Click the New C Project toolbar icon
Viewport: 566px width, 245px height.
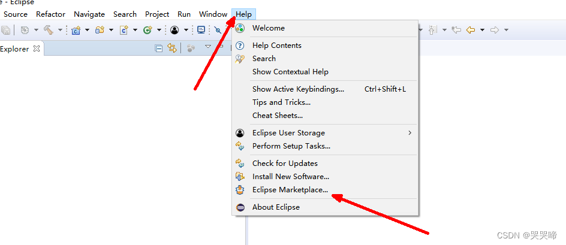click(76, 30)
